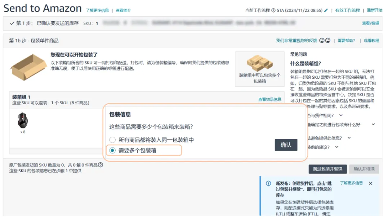Select 需要多个包装箱 radio option

tap(112, 150)
